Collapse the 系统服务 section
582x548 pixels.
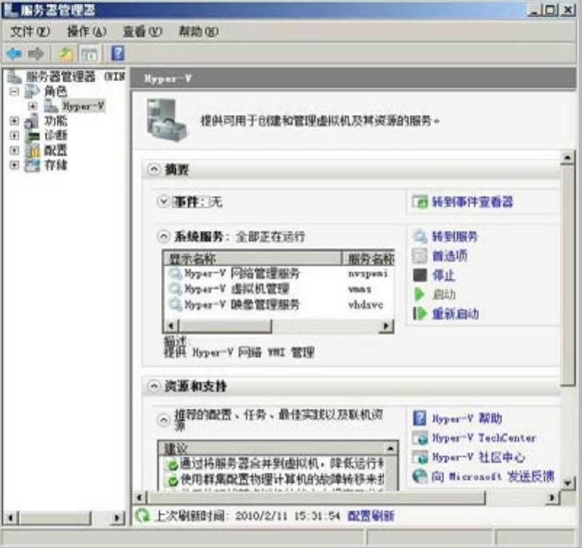(163, 236)
